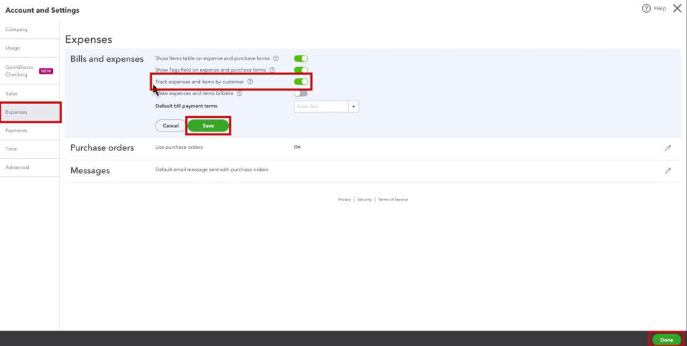Click help icon beside Make expenses billable

tap(239, 93)
